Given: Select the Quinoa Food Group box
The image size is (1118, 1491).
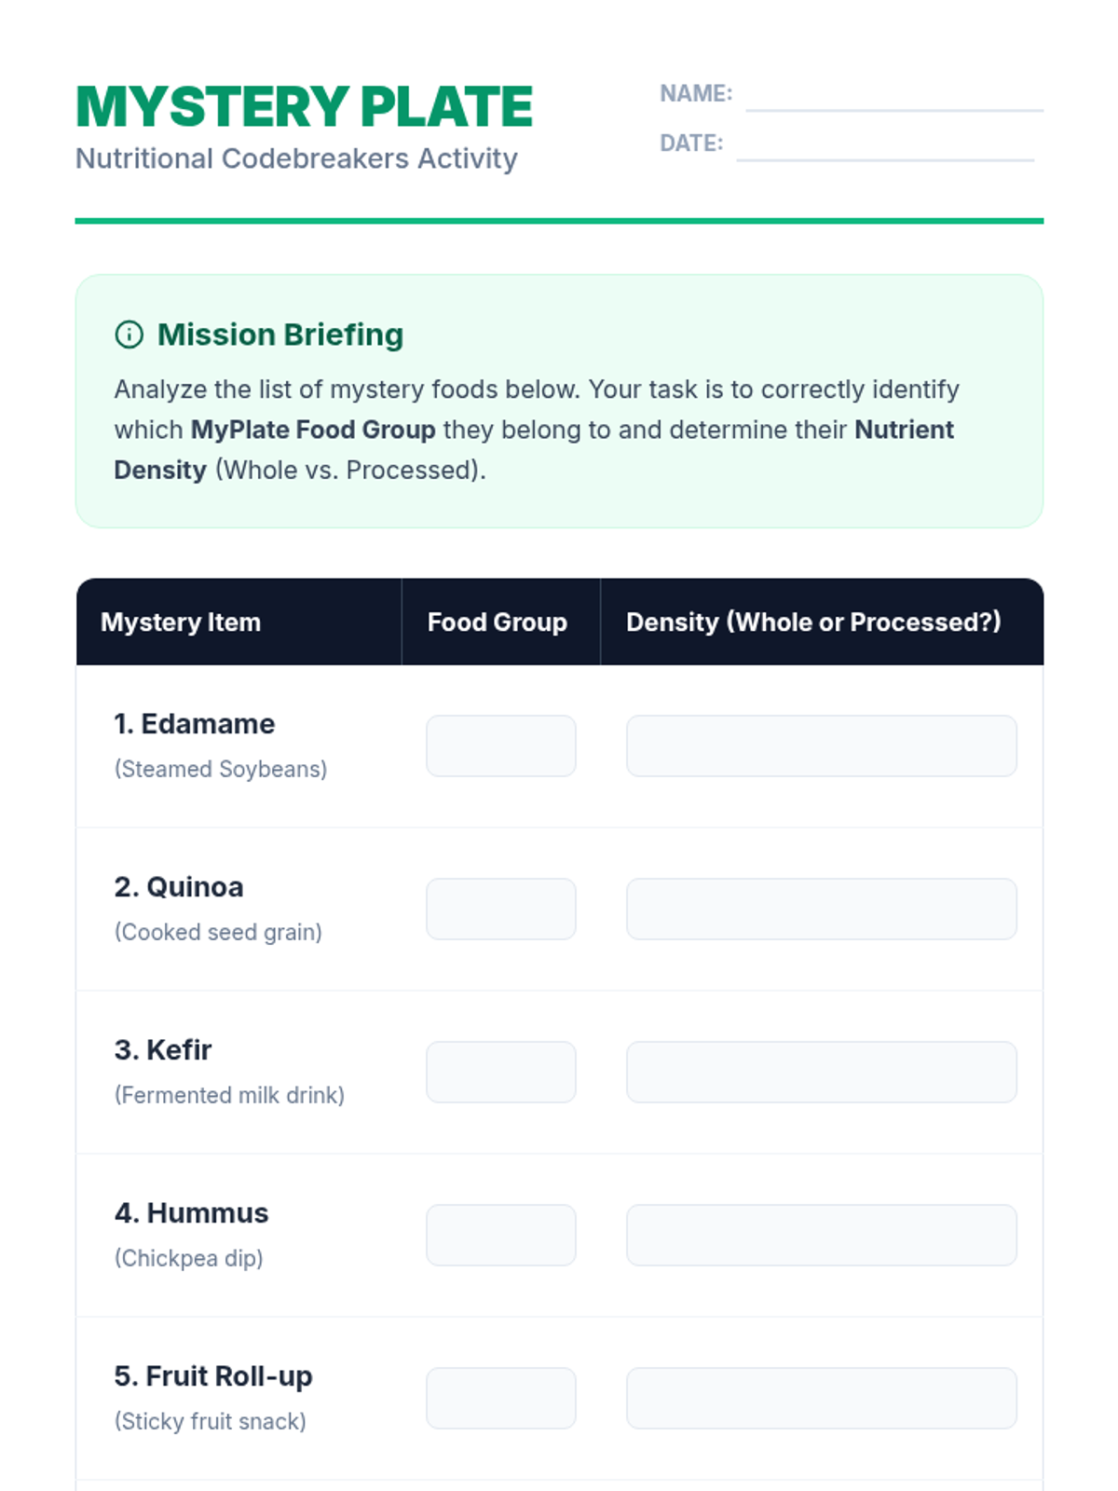Looking at the screenshot, I should (x=501, y=909).
